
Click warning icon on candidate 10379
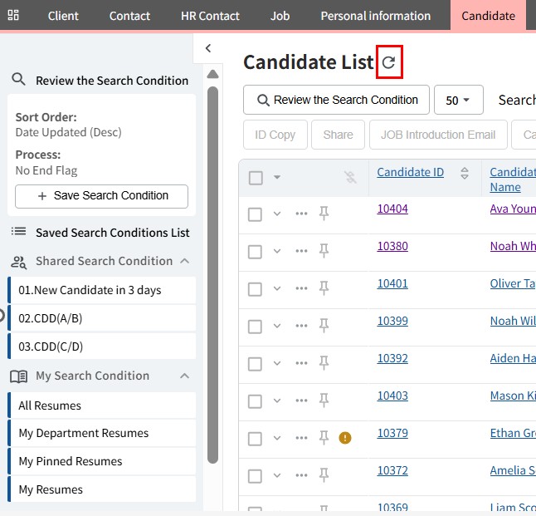[x=345, y=438]
